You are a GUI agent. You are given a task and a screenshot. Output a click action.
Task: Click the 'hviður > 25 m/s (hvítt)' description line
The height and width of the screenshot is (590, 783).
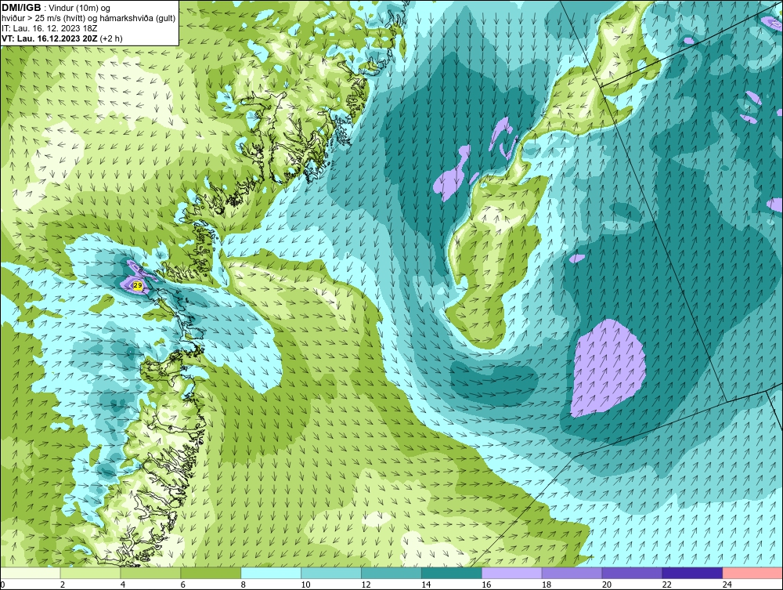[x=88, y=18]
